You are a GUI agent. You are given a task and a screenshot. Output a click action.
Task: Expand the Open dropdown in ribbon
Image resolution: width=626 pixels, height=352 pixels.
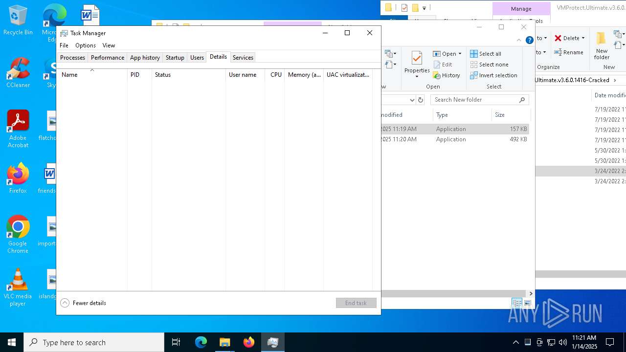click(x=460, y=54)
